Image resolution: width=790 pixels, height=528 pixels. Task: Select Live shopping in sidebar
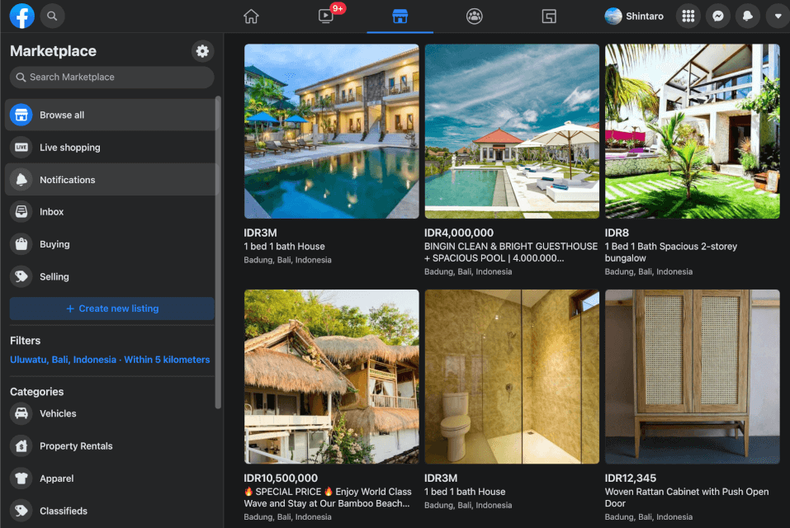click(69, 148)
